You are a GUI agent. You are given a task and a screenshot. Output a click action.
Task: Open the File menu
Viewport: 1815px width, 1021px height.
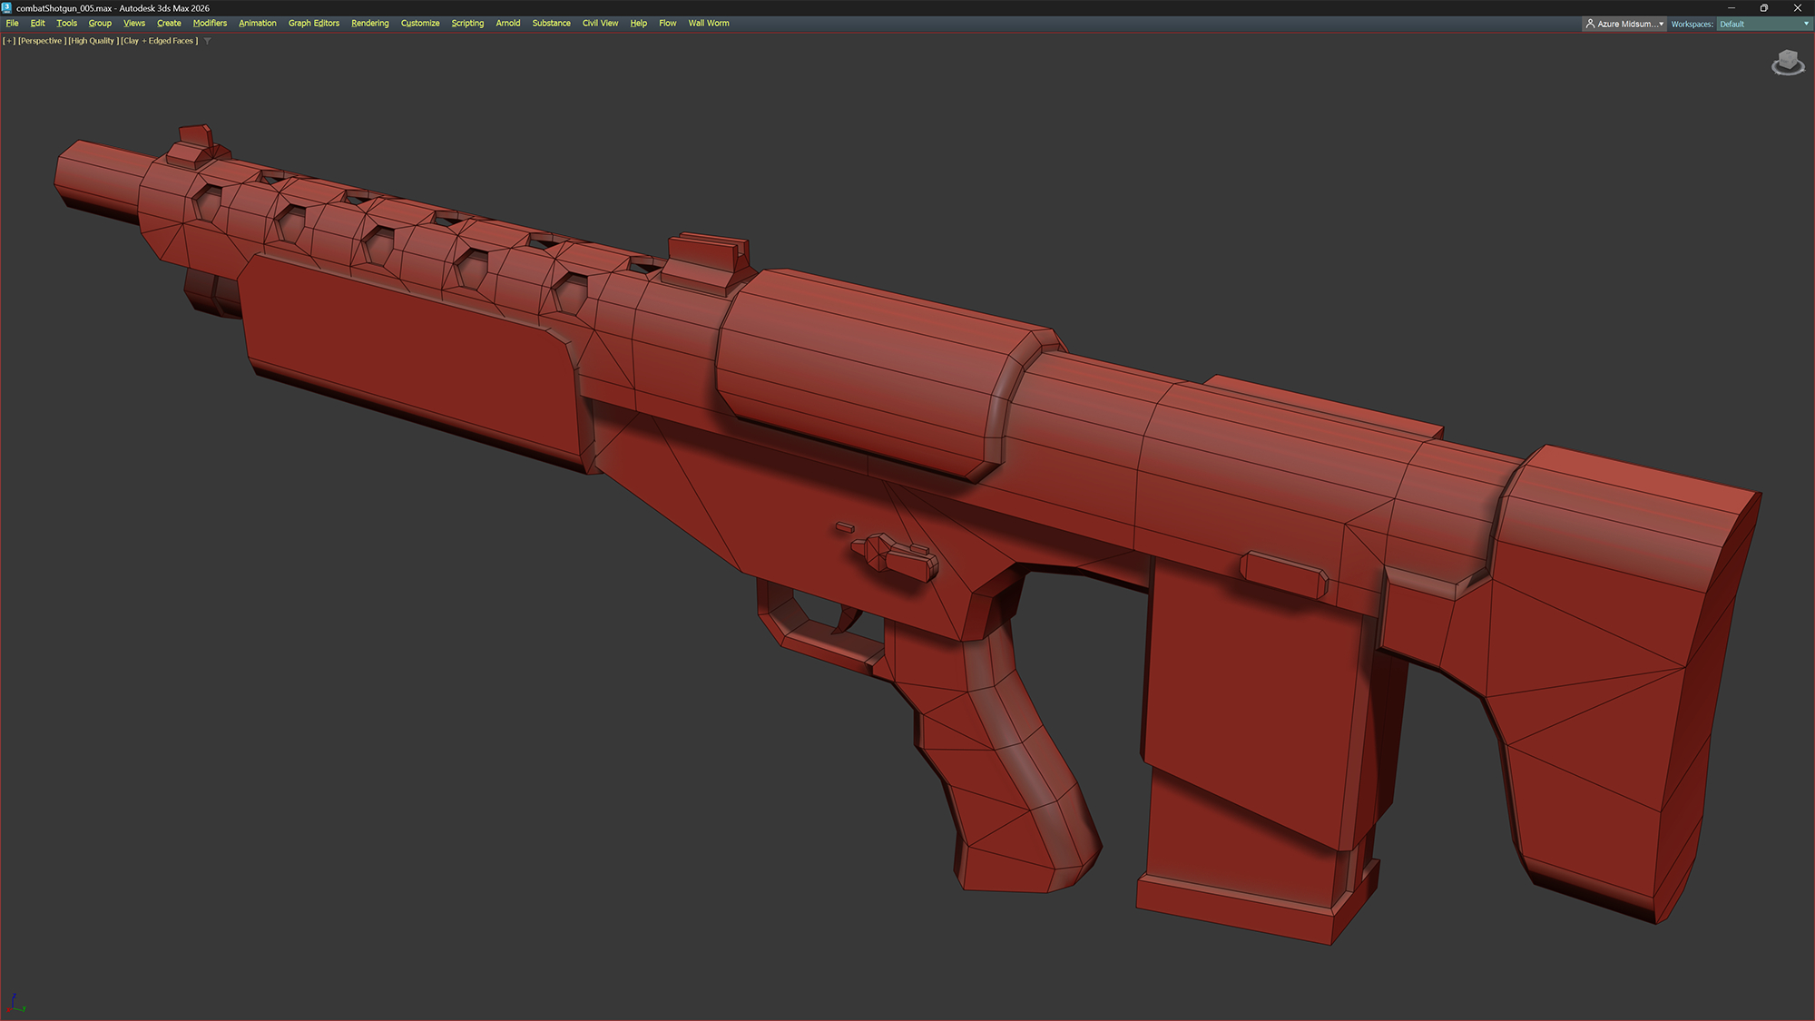pyautogui.click(x=13, y=24)
